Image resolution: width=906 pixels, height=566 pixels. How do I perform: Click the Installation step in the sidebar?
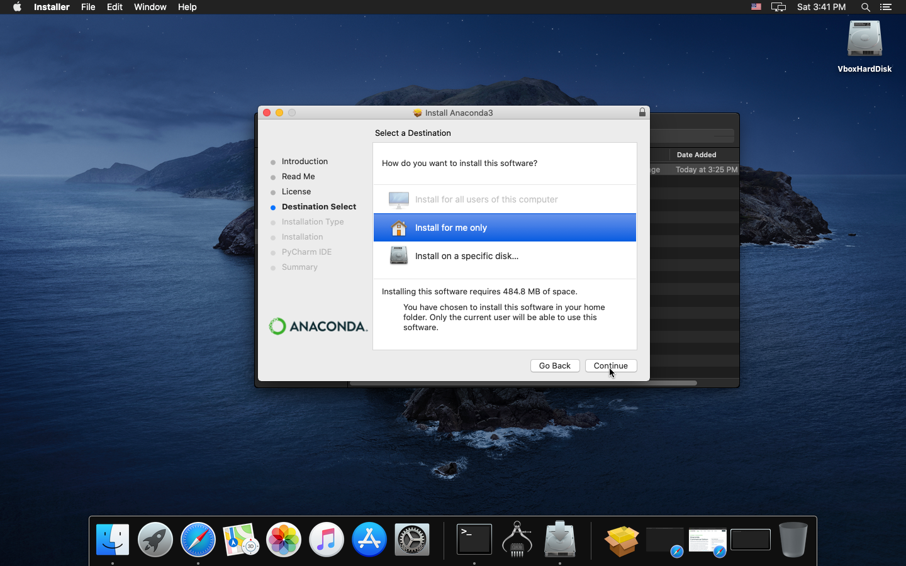point(303,237)
